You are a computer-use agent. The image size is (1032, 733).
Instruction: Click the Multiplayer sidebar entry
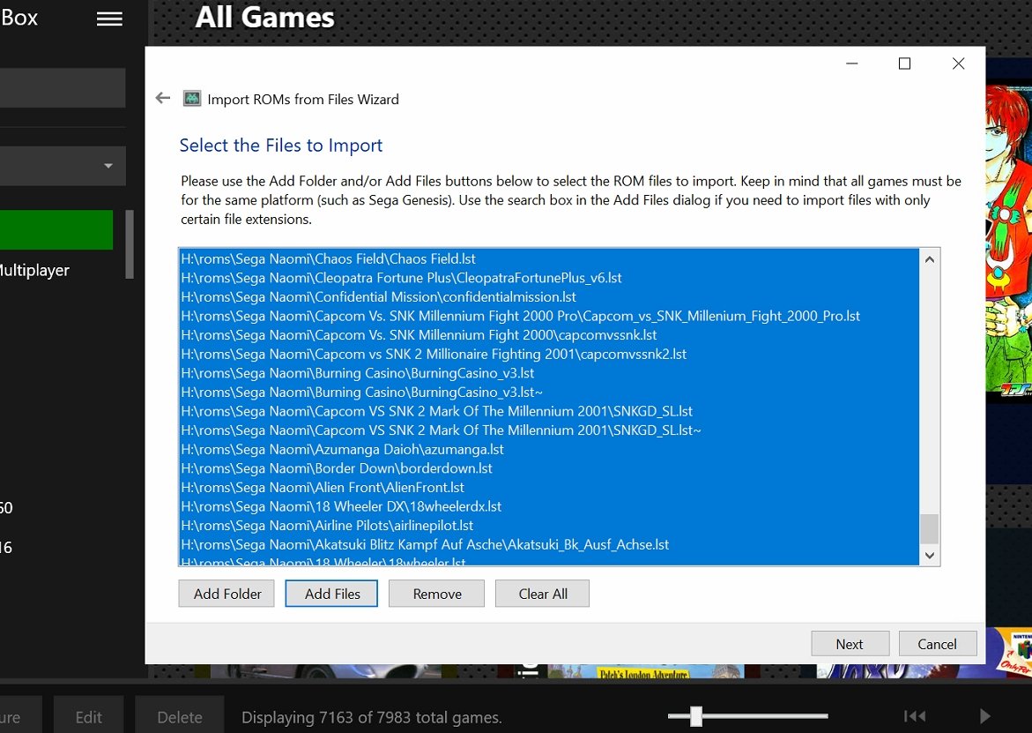34,270
